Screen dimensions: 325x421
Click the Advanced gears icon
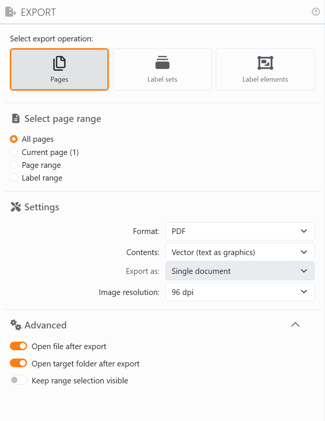(16, 325)
